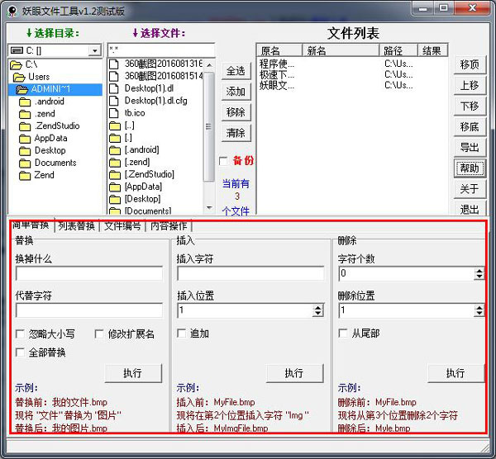Open help with 帮助 button
Viewport: 496px width, 459px height.
pyautogui.click(x=470, y=168)
